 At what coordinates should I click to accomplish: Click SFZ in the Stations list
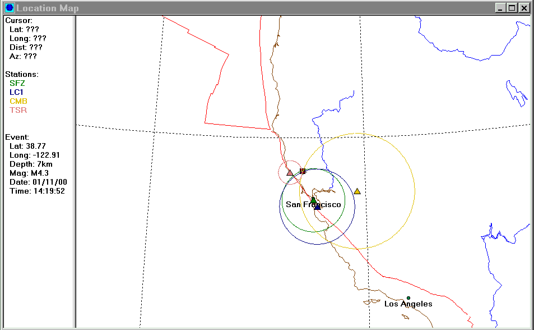pos(17,83)
